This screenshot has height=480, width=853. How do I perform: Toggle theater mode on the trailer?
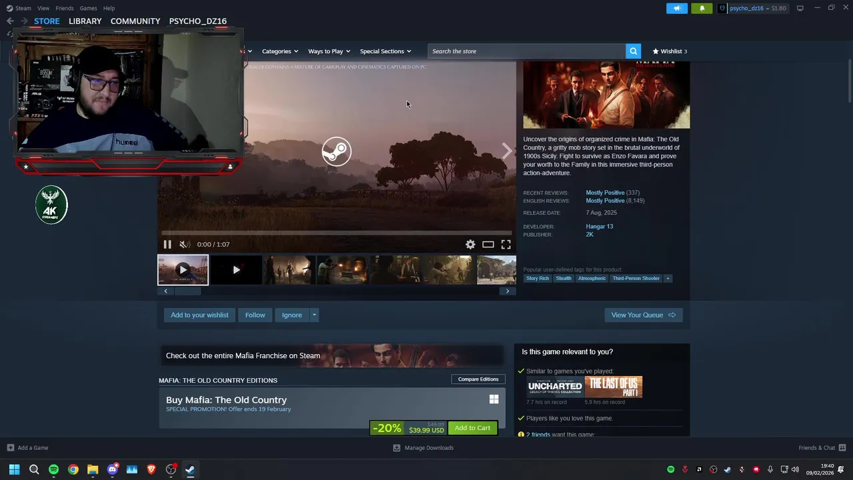coord(488,245)
